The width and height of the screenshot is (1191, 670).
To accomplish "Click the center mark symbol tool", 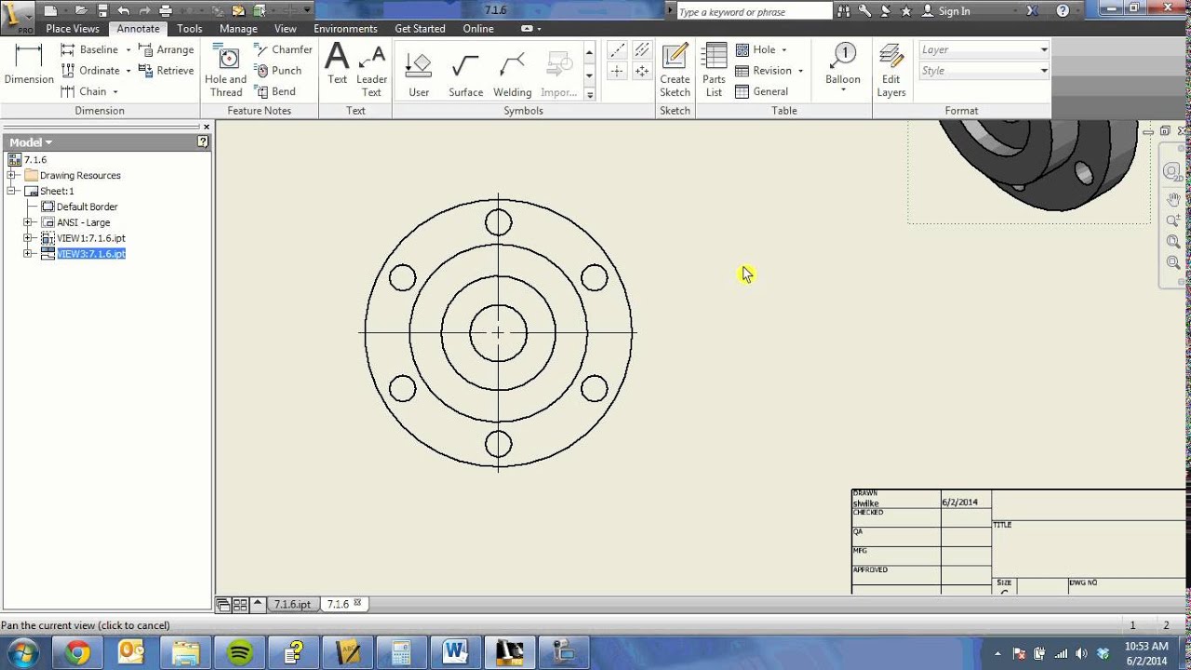I will [616, 72].
